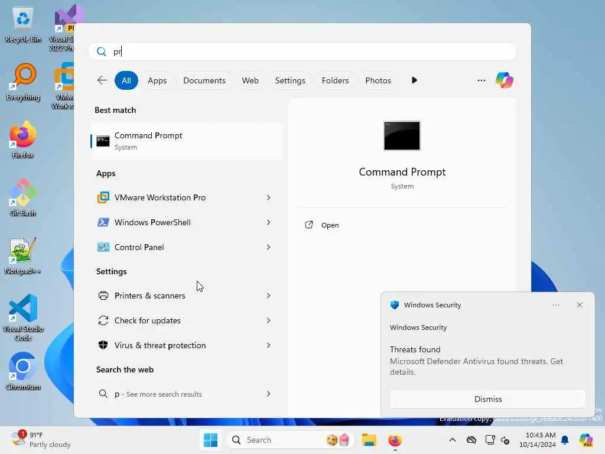Select the All filter tab
Image resolution: width=605 pixels, height=454 pixels.
(126, 80)
